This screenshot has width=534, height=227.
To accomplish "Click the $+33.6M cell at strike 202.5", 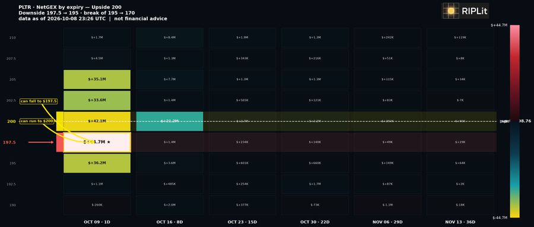I will tap(97, 100).
